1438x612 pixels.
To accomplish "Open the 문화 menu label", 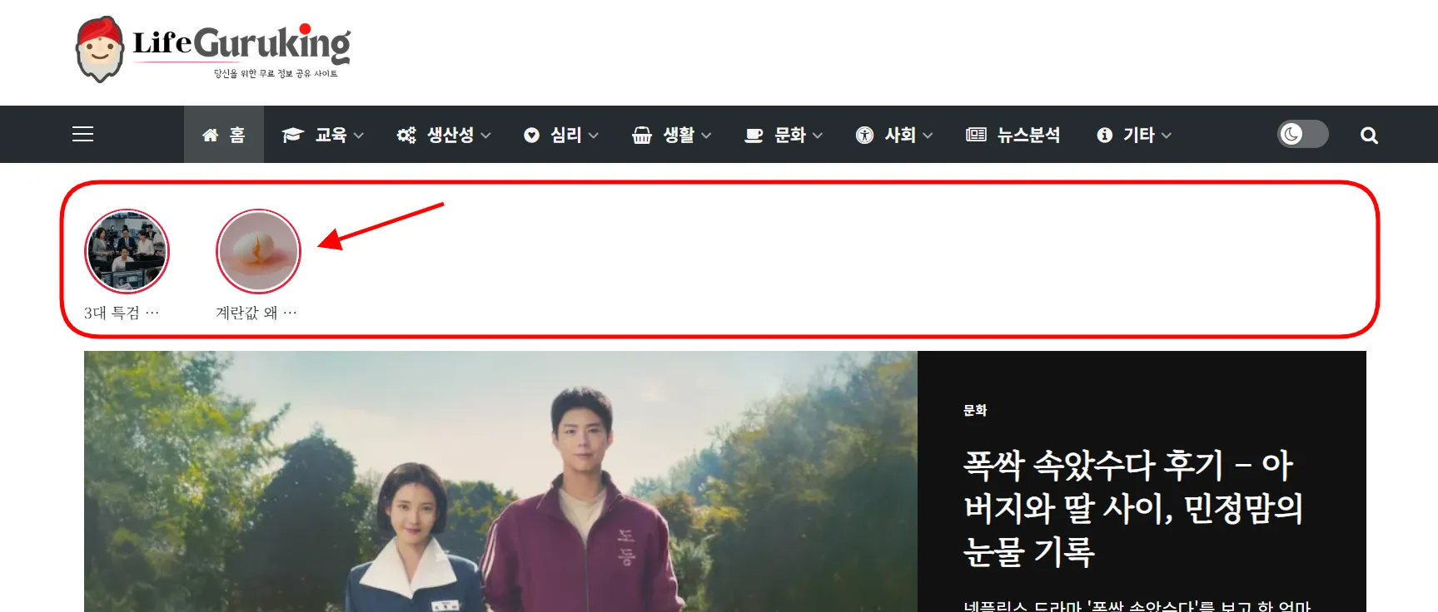I will click(790, 135).
